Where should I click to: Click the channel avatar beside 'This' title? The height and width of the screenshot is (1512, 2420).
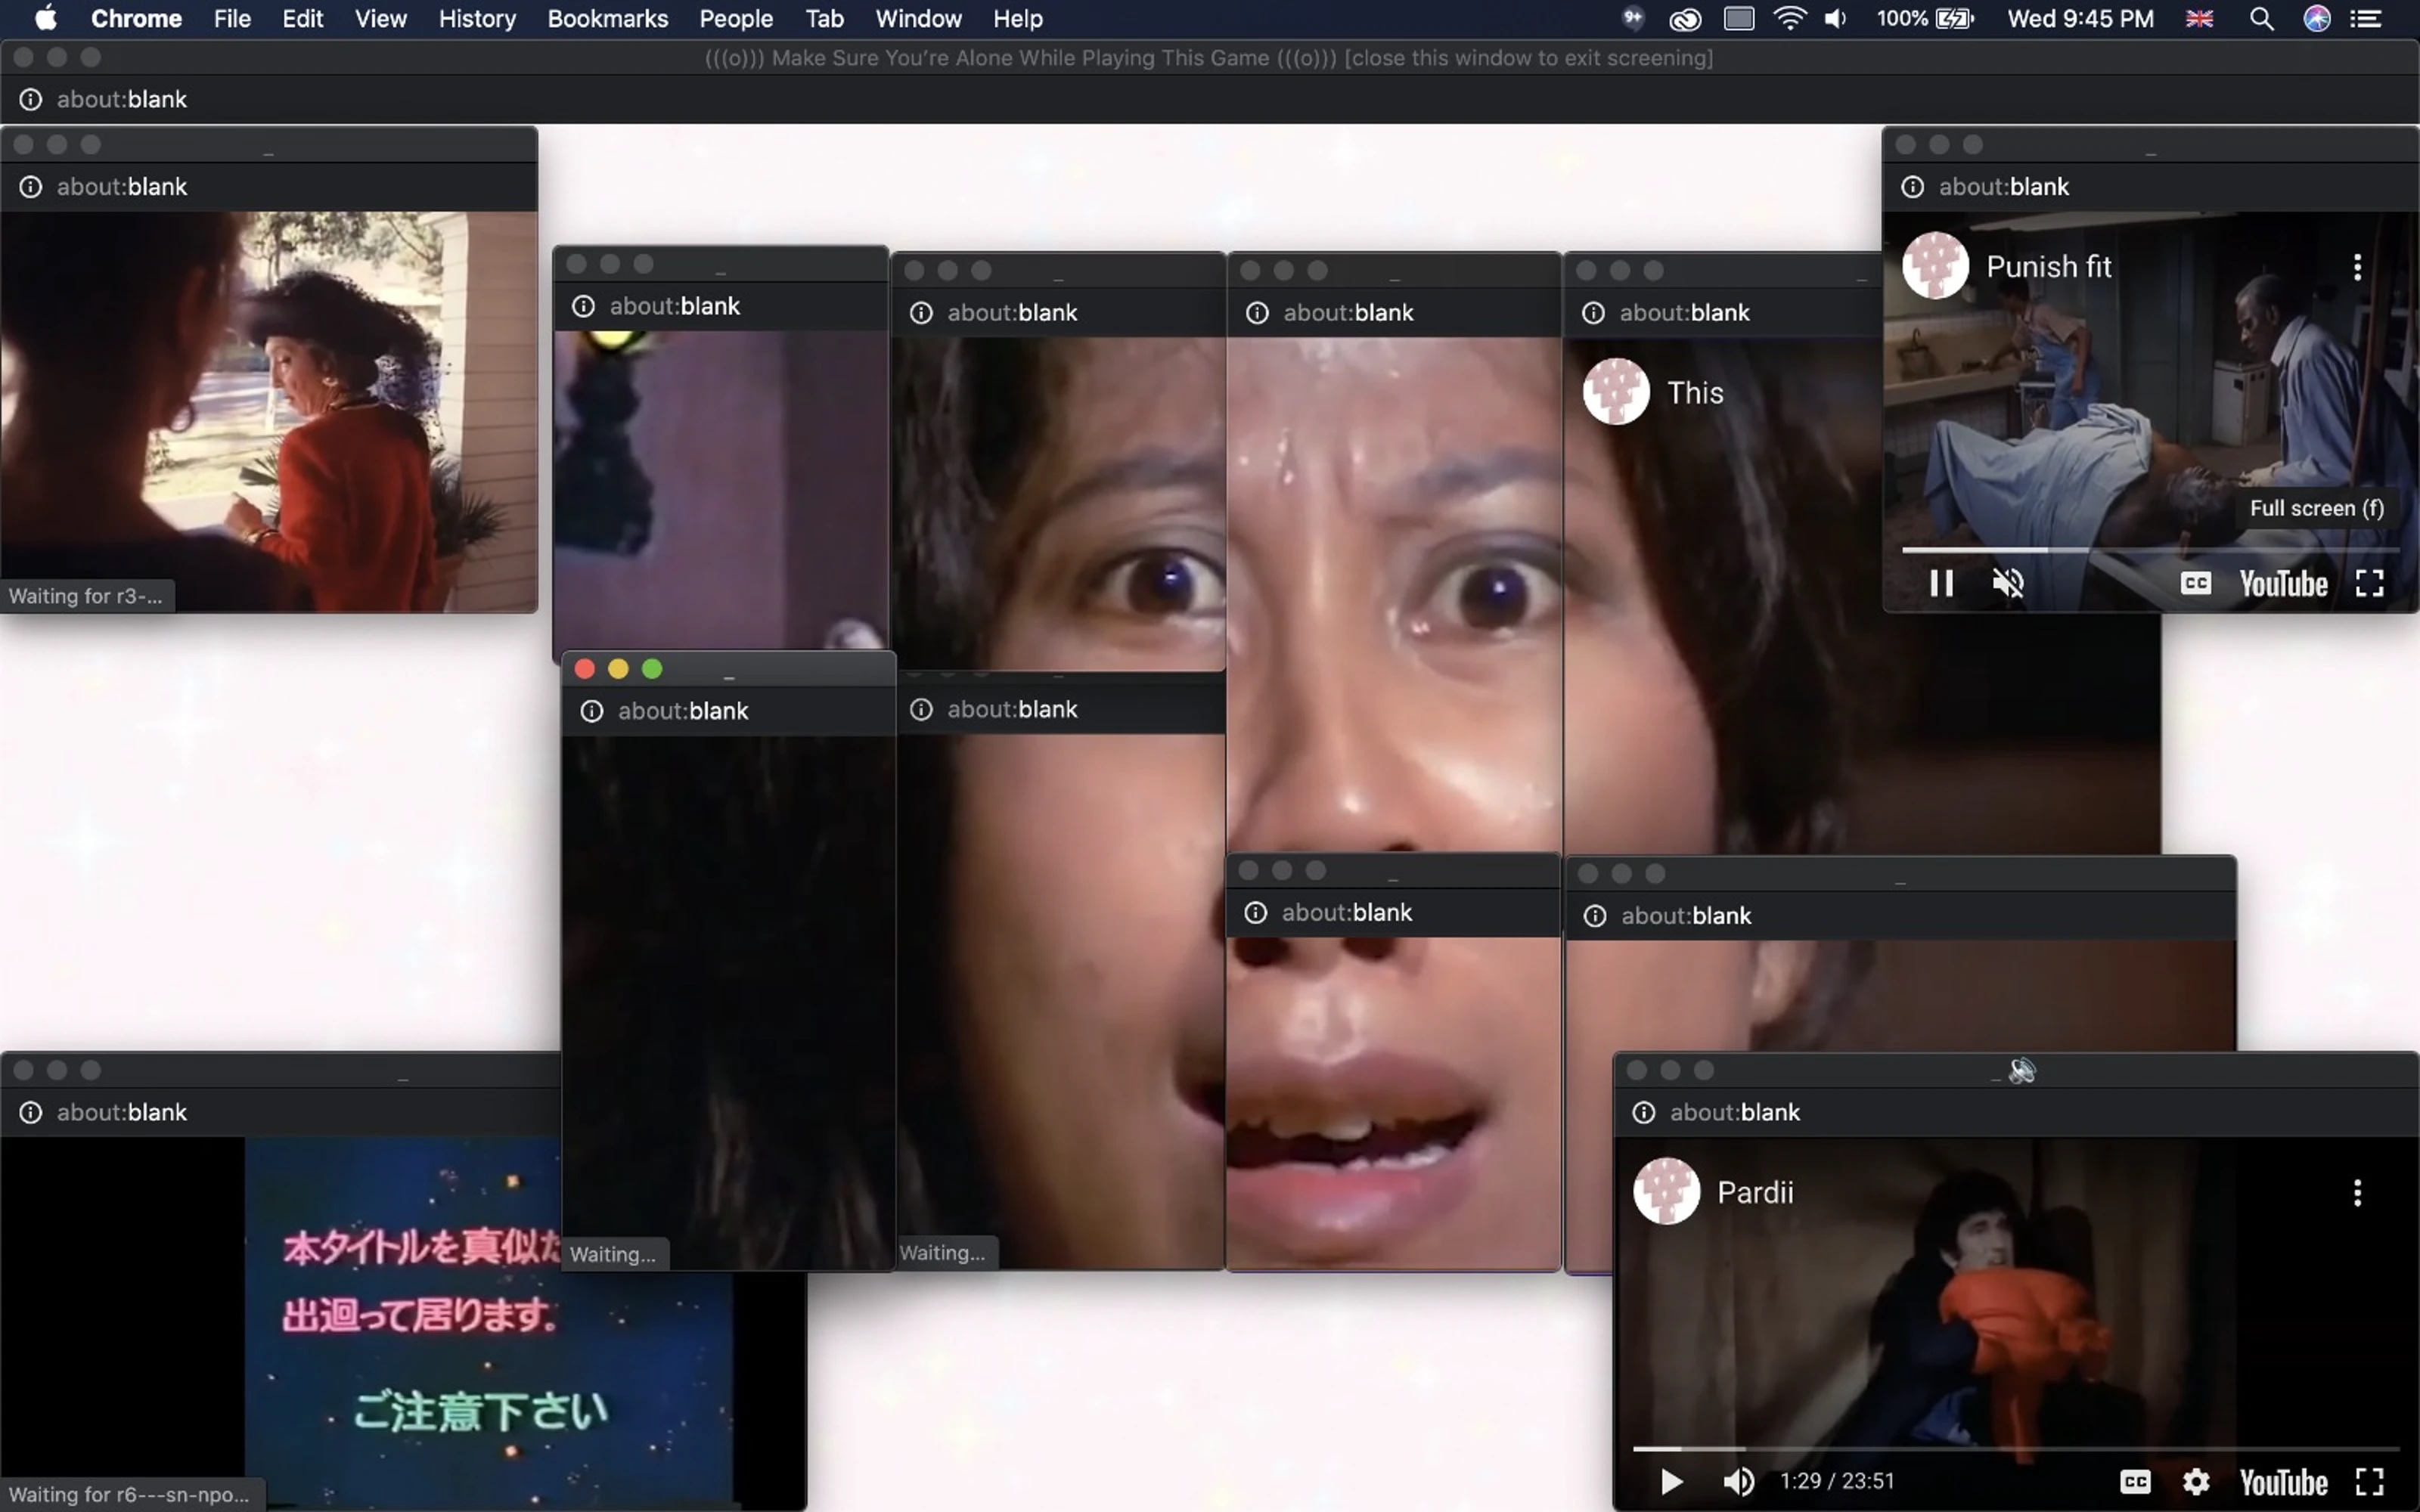point(1616,392)
